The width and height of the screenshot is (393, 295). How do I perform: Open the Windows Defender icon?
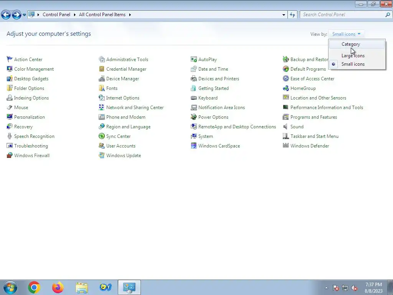[x=286, y=146]
